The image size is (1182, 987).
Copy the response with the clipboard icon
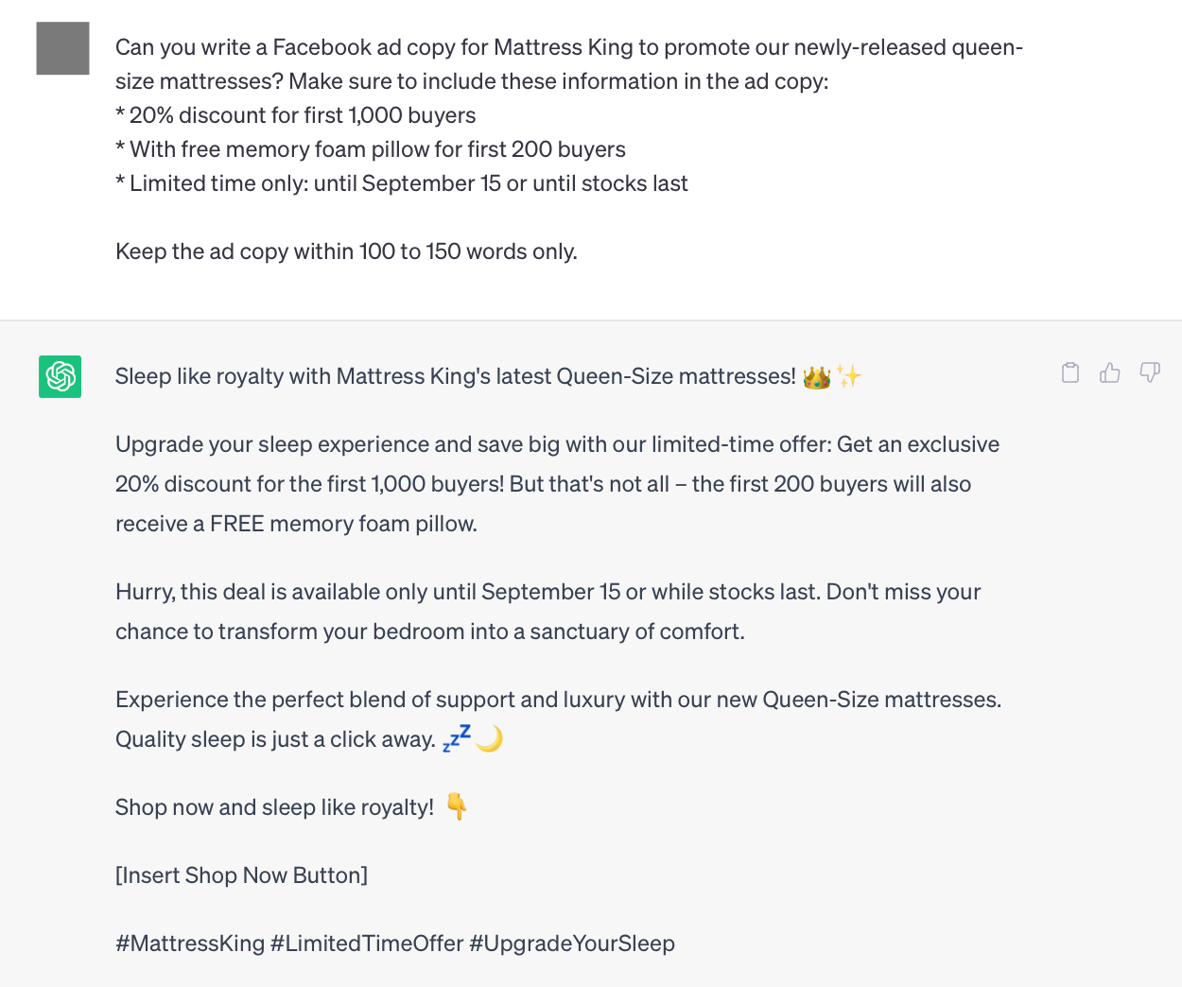(1070, 372)
